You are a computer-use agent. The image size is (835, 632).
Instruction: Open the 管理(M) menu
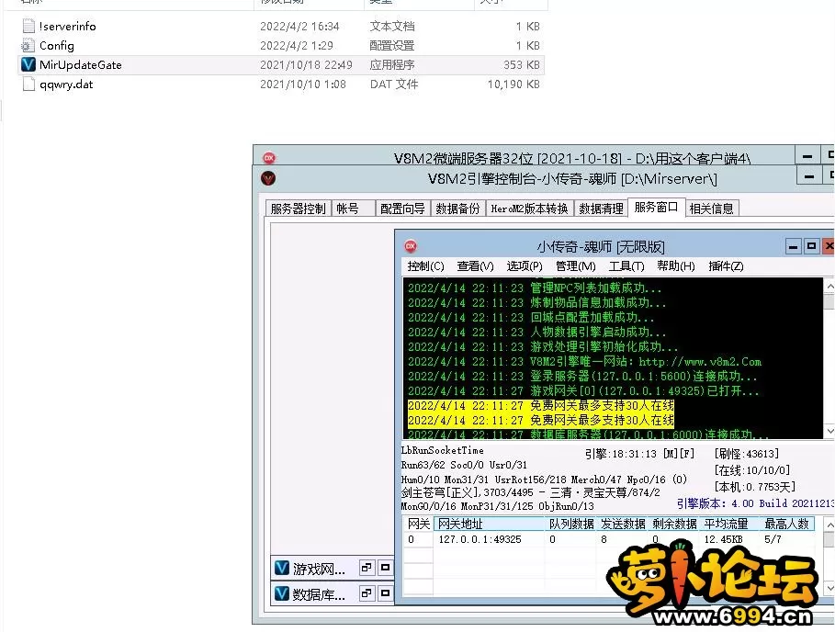click(575, 265)
